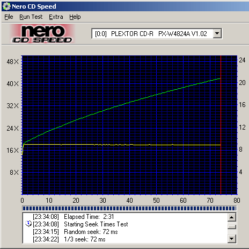Click the blue segmented progress bar

point(129,208)
